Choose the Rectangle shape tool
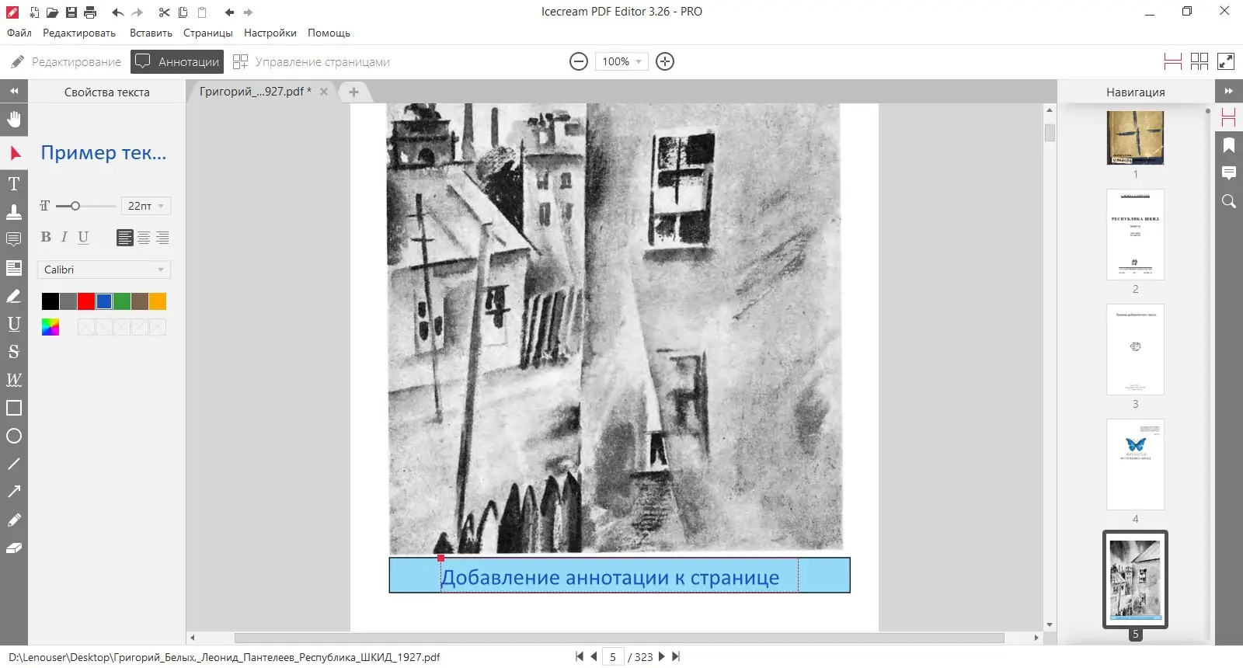Viewport: 1243px width, 668px height. point(14,408)
